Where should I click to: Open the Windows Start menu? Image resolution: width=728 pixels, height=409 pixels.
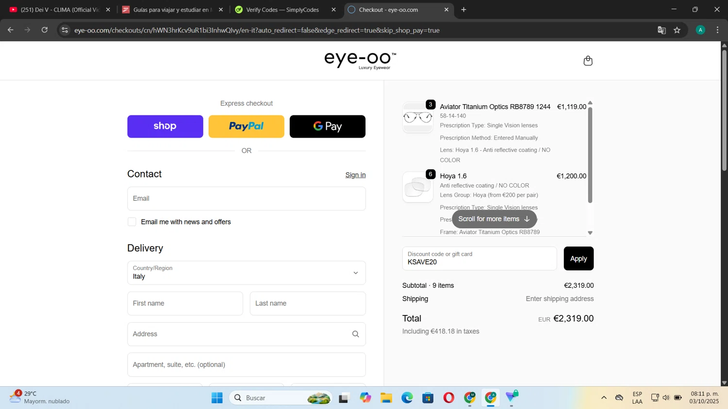click(x=217, y=398)
